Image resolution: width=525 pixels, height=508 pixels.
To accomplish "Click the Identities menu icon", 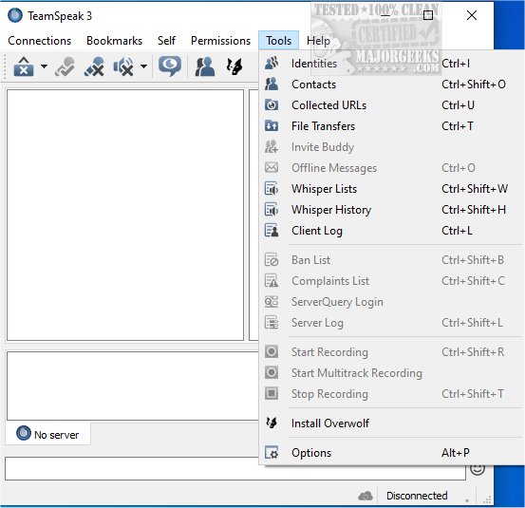I will (272, 63).
